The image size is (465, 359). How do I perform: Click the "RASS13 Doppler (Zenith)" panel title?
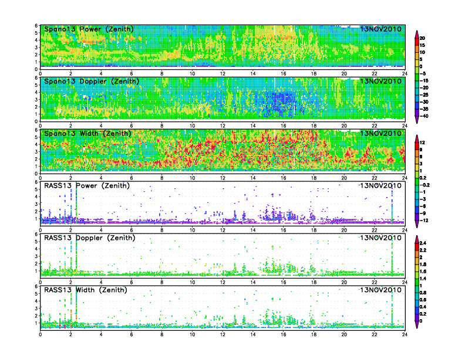pyautogui.click(x=90, y=238)
